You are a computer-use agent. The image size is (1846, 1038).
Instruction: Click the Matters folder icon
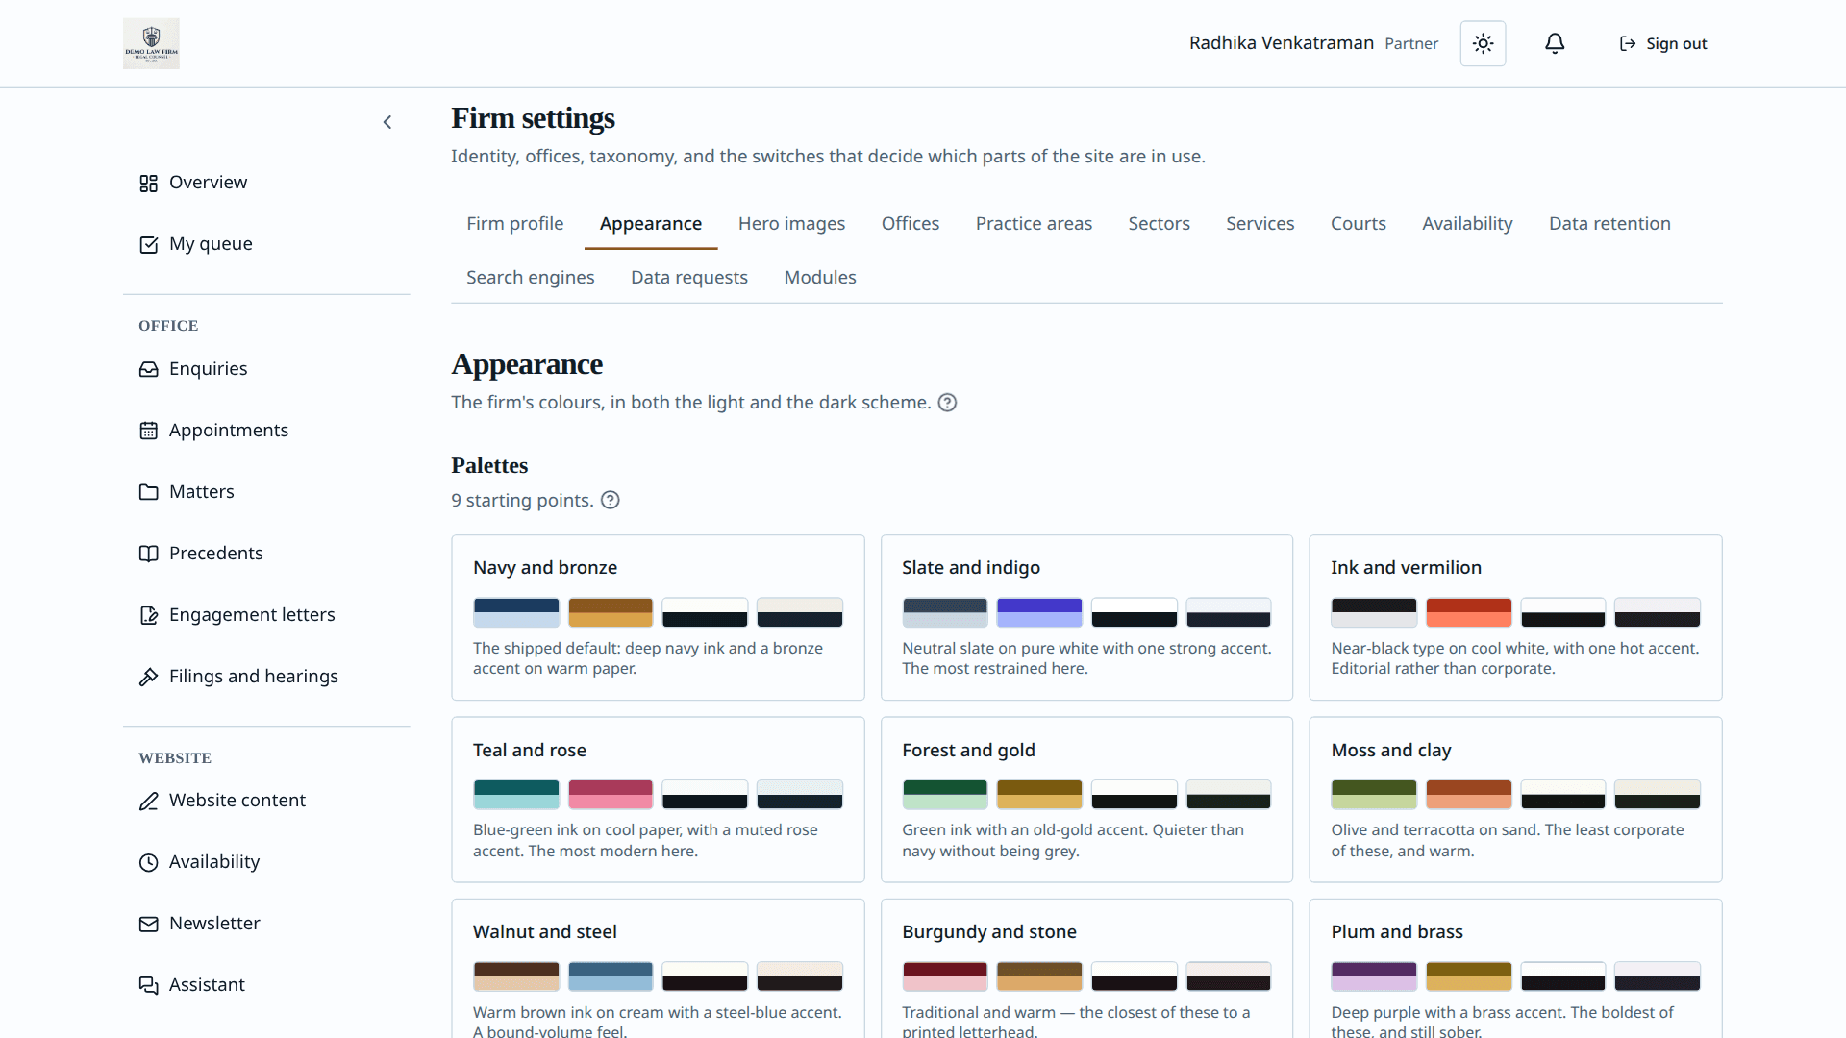click(x=148, y=492)
